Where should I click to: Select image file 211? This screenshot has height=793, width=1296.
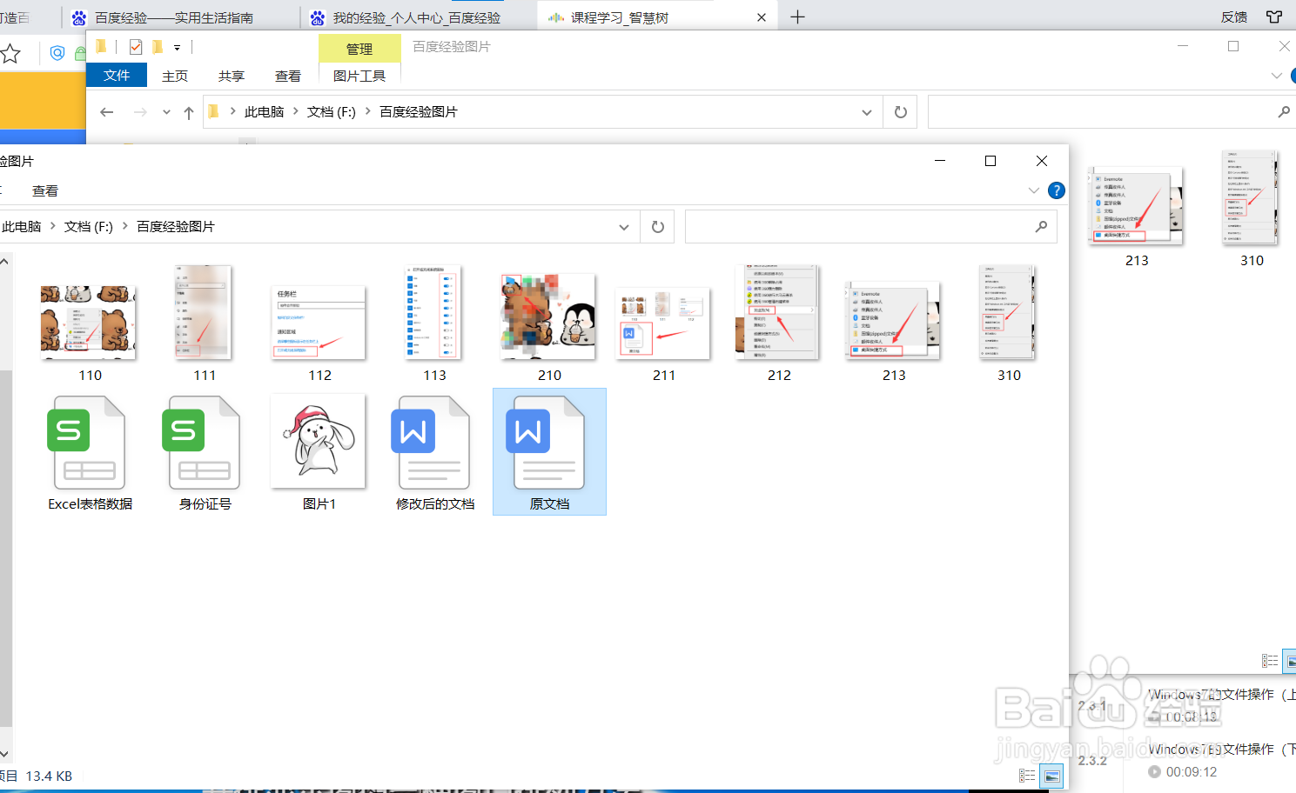click(663, 323)
